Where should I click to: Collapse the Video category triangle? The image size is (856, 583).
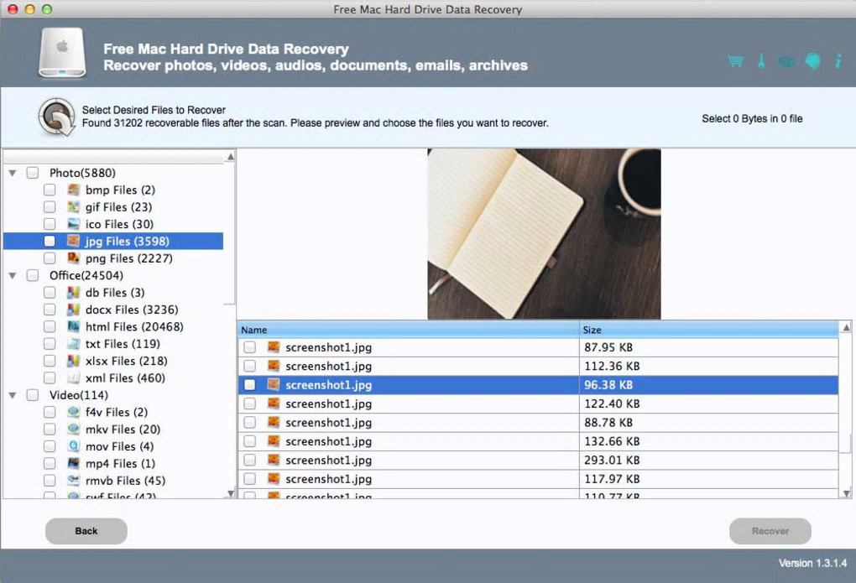click(x=13, y=395)
